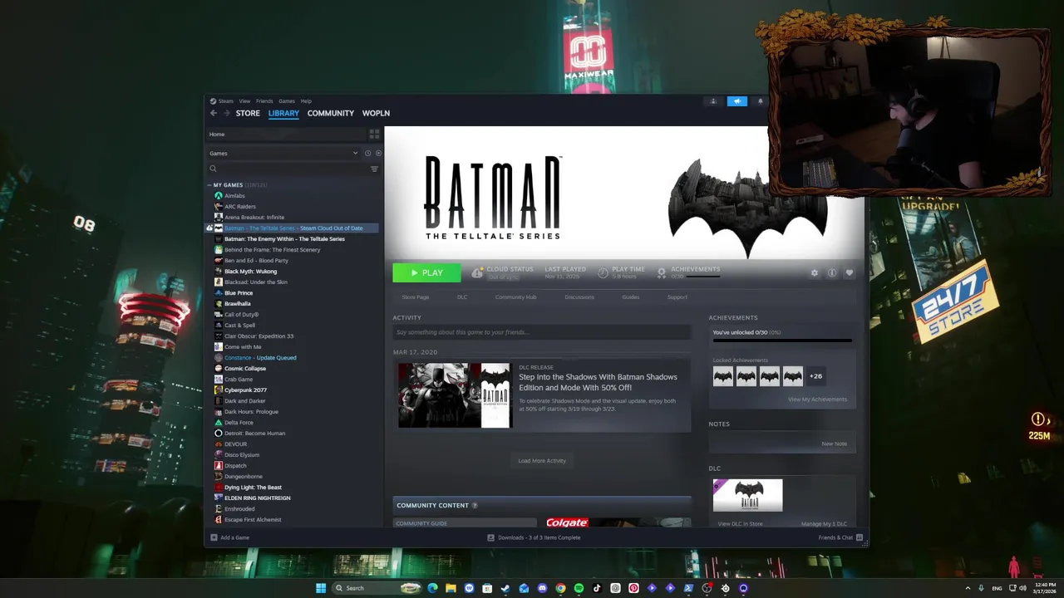
Task: Click the blue announcements megaphone button
Action: (x=737, y=101)
